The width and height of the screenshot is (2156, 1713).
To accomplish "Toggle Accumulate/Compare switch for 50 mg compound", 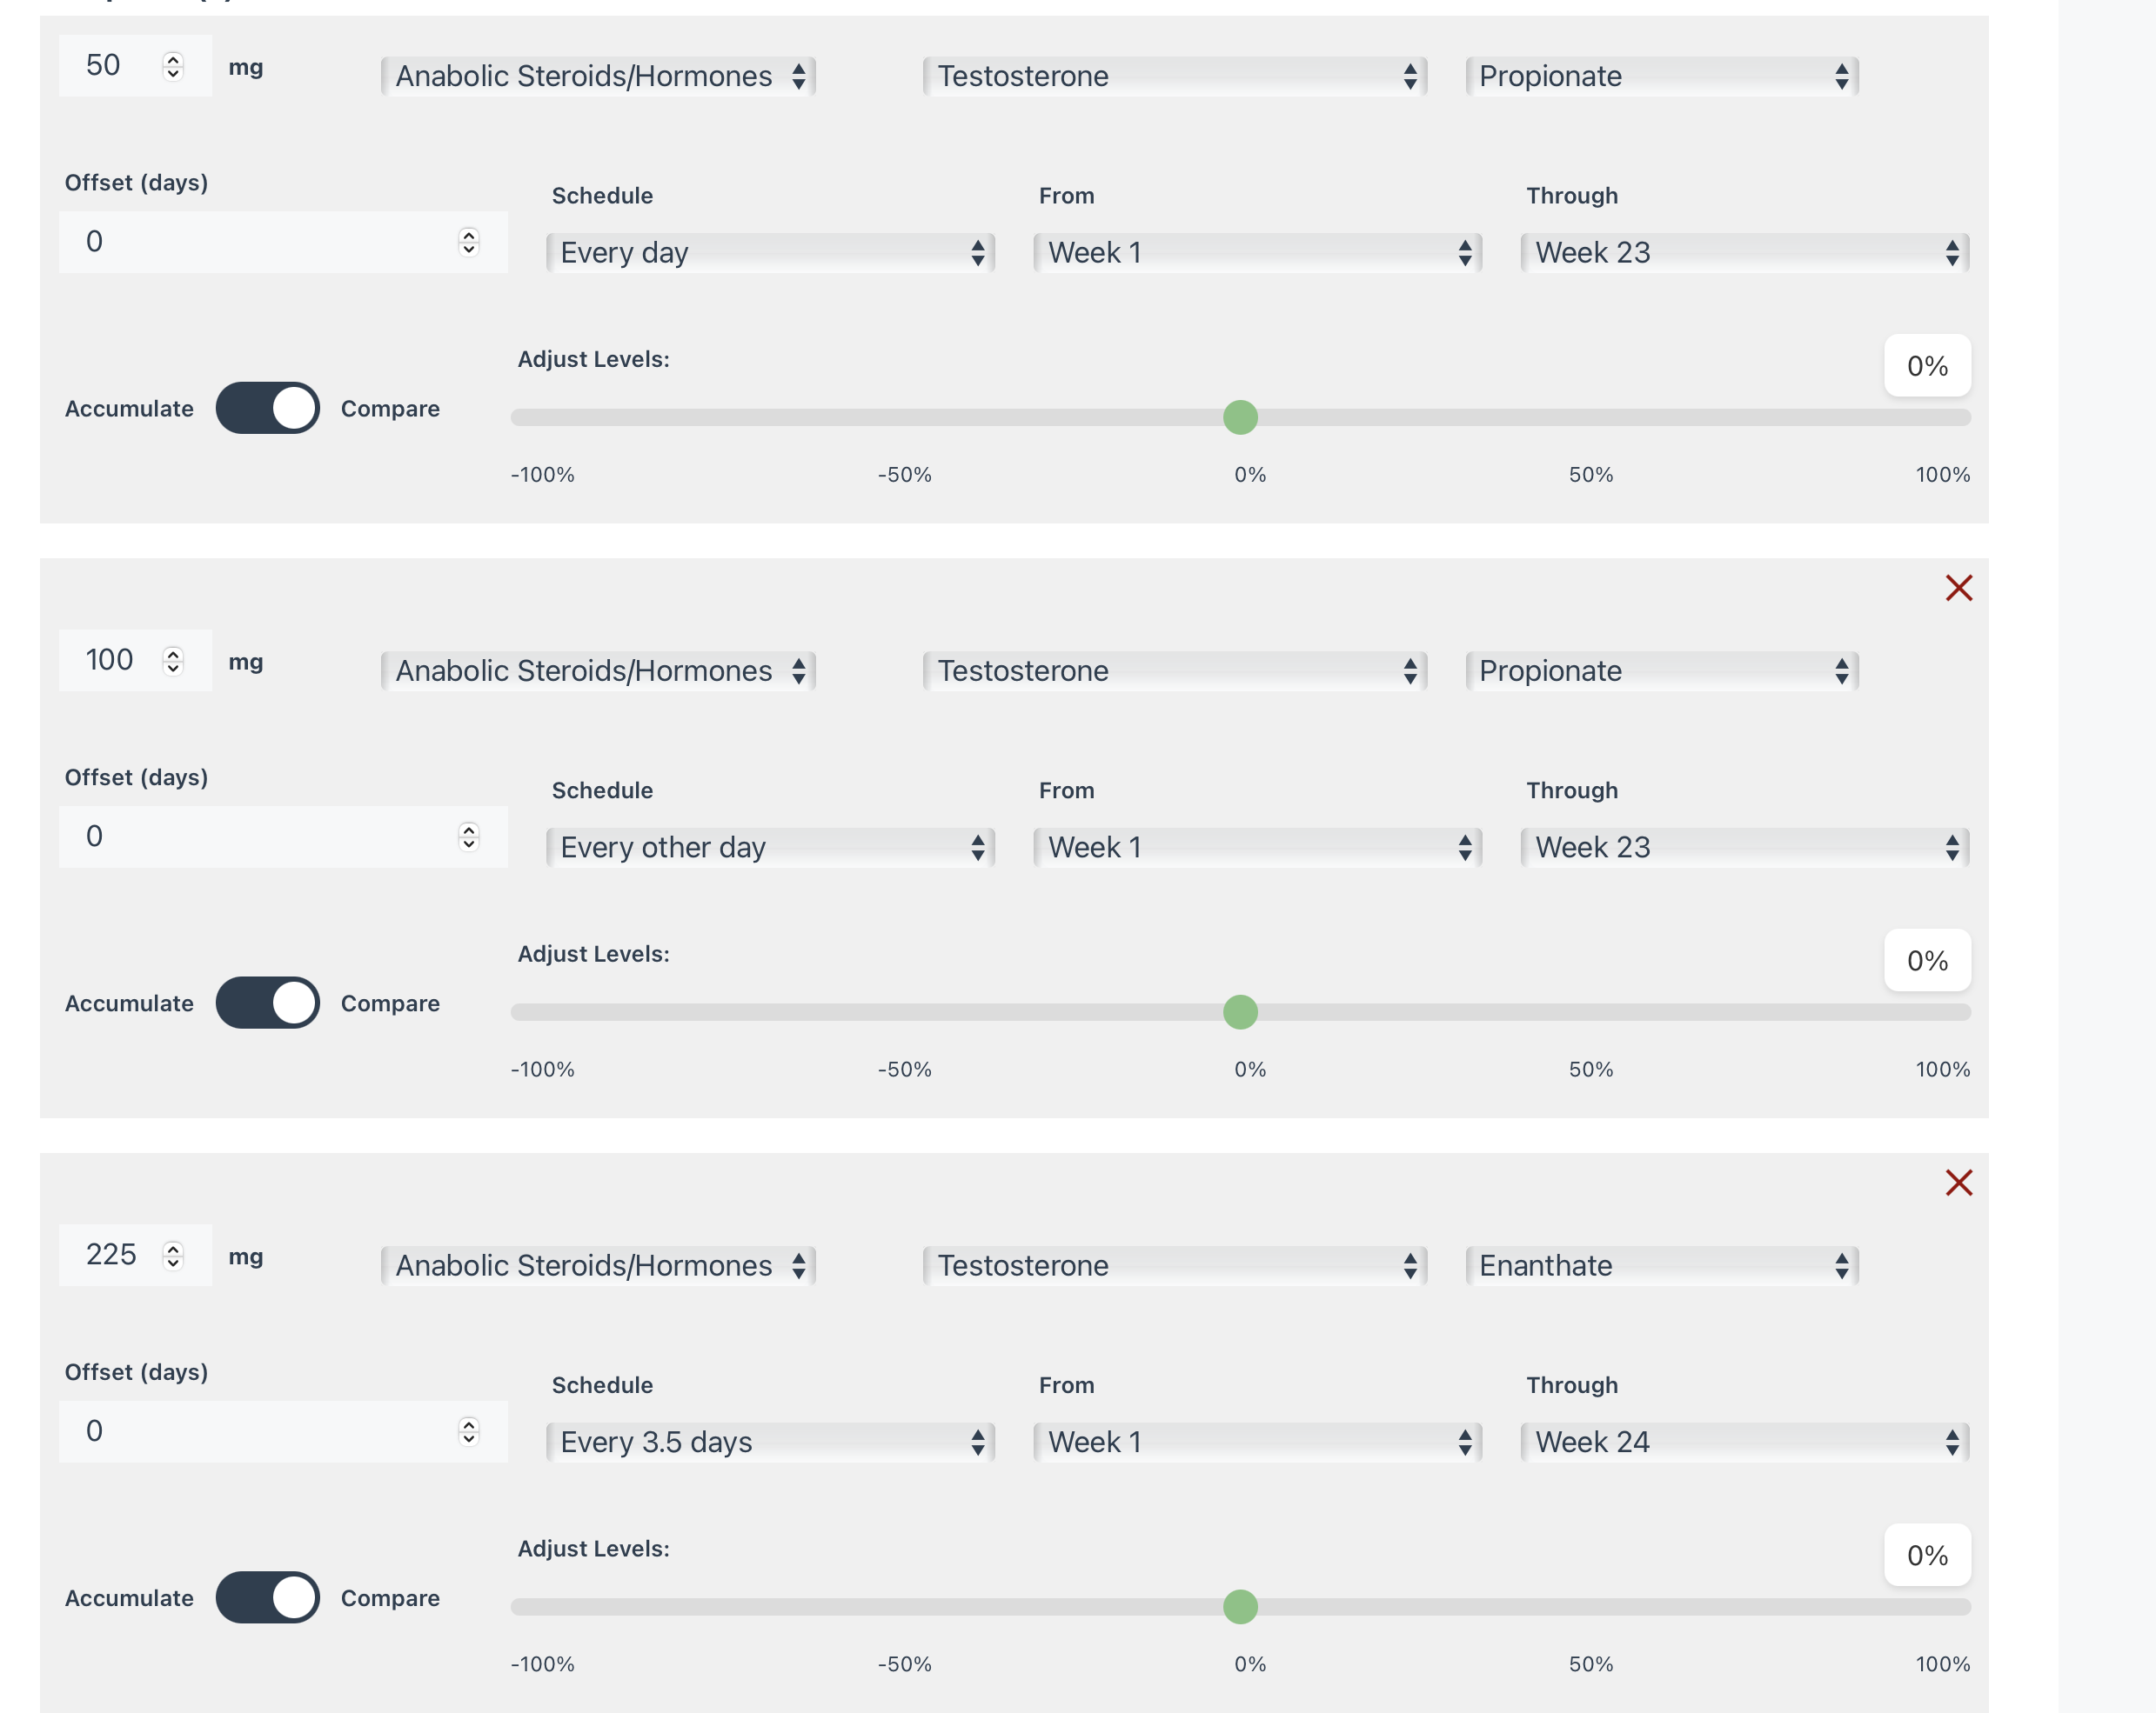I will (x=267, y=408).
